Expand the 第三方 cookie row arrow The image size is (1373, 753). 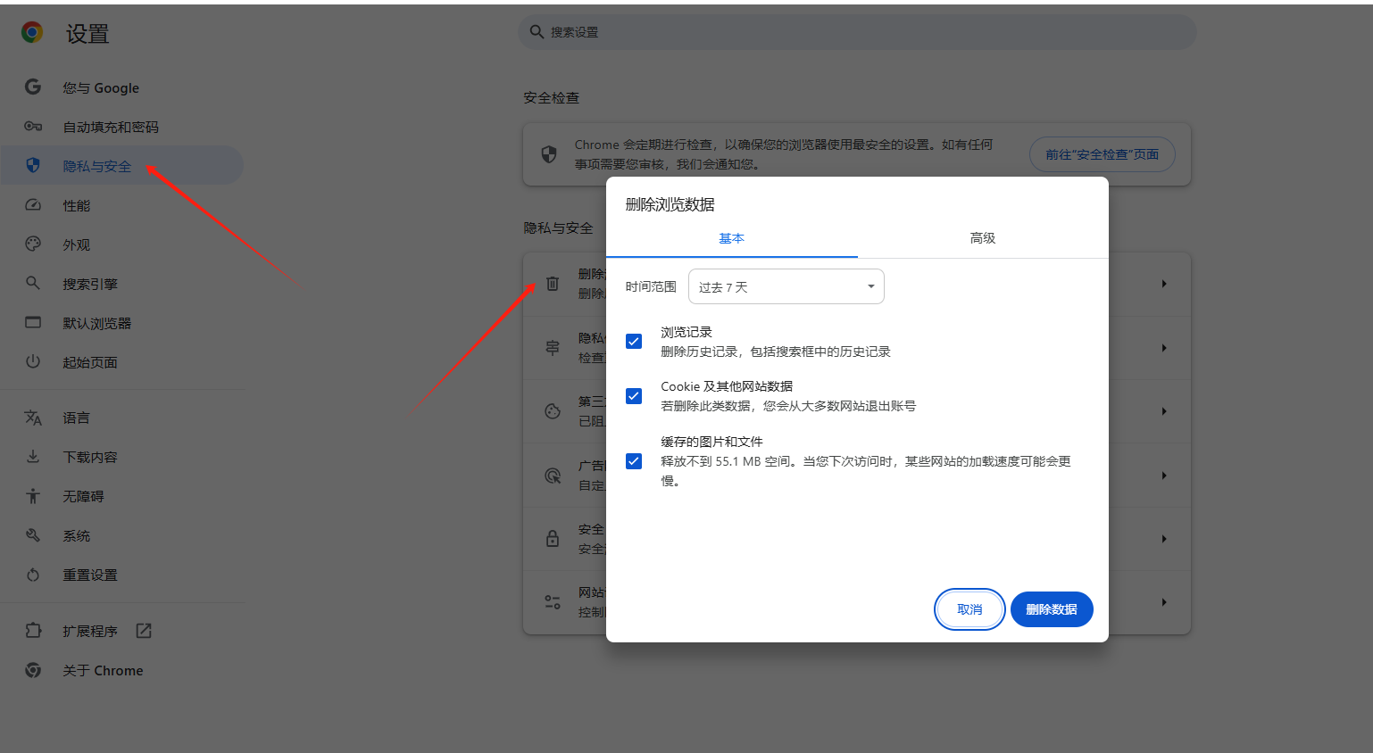1164,411
